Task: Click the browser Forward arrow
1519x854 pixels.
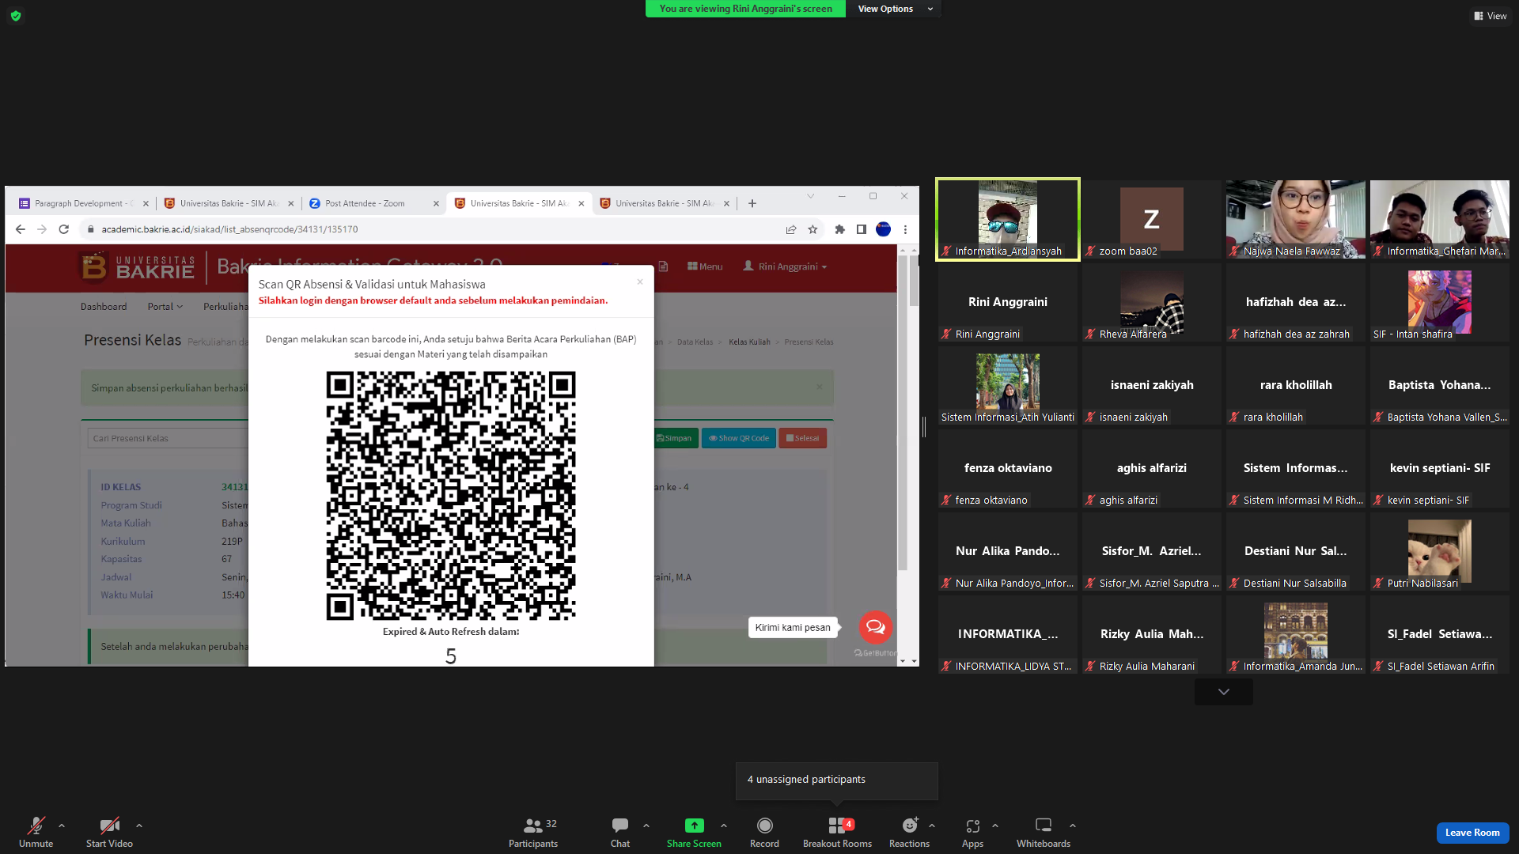Action: pos(42,229)
